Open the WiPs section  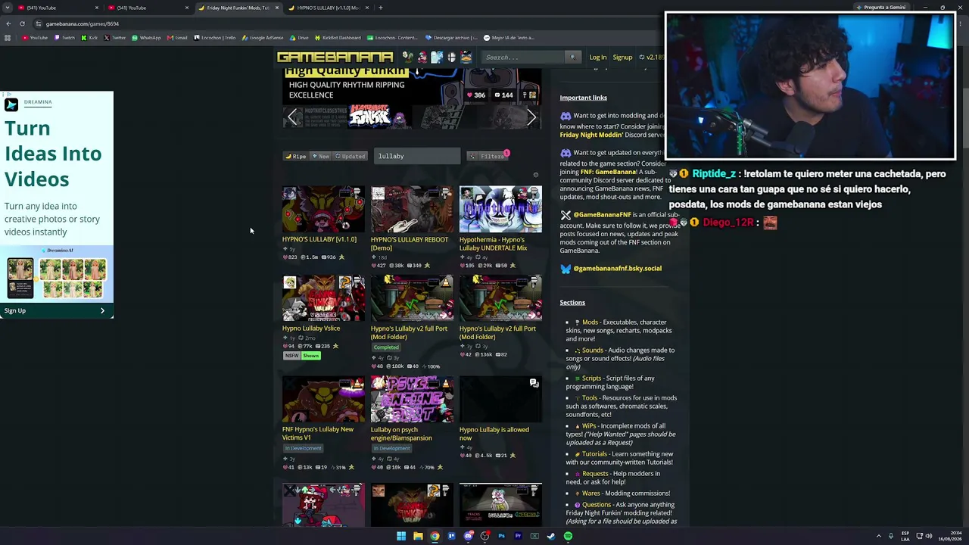pyautogui.click(x=589, y=426)
